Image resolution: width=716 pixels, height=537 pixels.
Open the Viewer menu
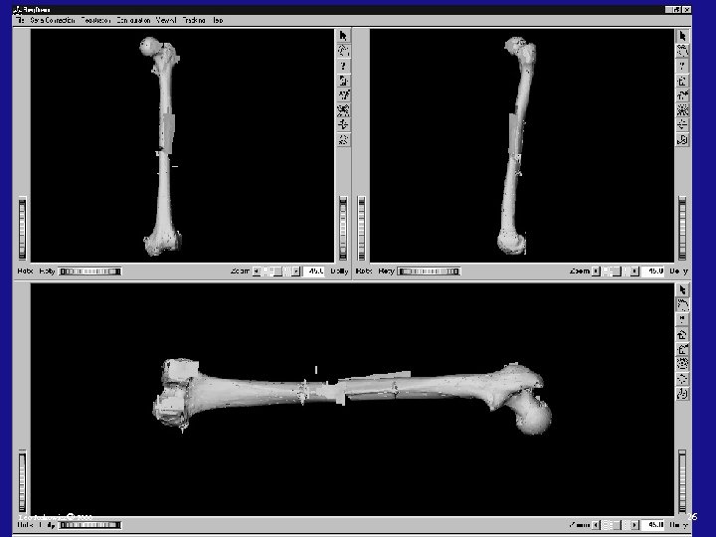(x=166, y=20)
